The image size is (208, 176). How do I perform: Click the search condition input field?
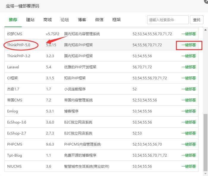tap(168, 20)
